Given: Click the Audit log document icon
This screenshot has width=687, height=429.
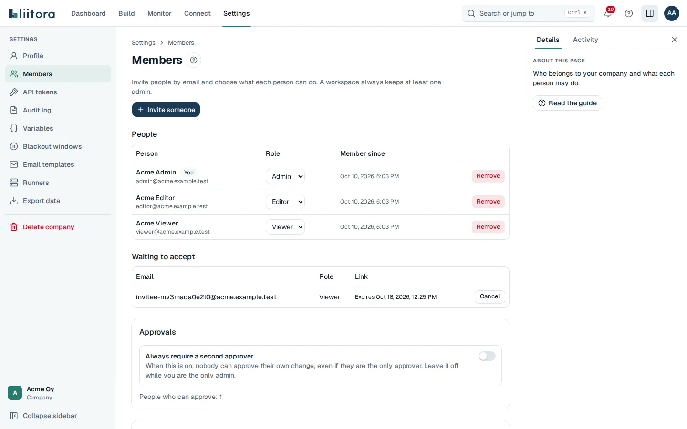Looking at the screenshot, I should (x=14, y=110).
